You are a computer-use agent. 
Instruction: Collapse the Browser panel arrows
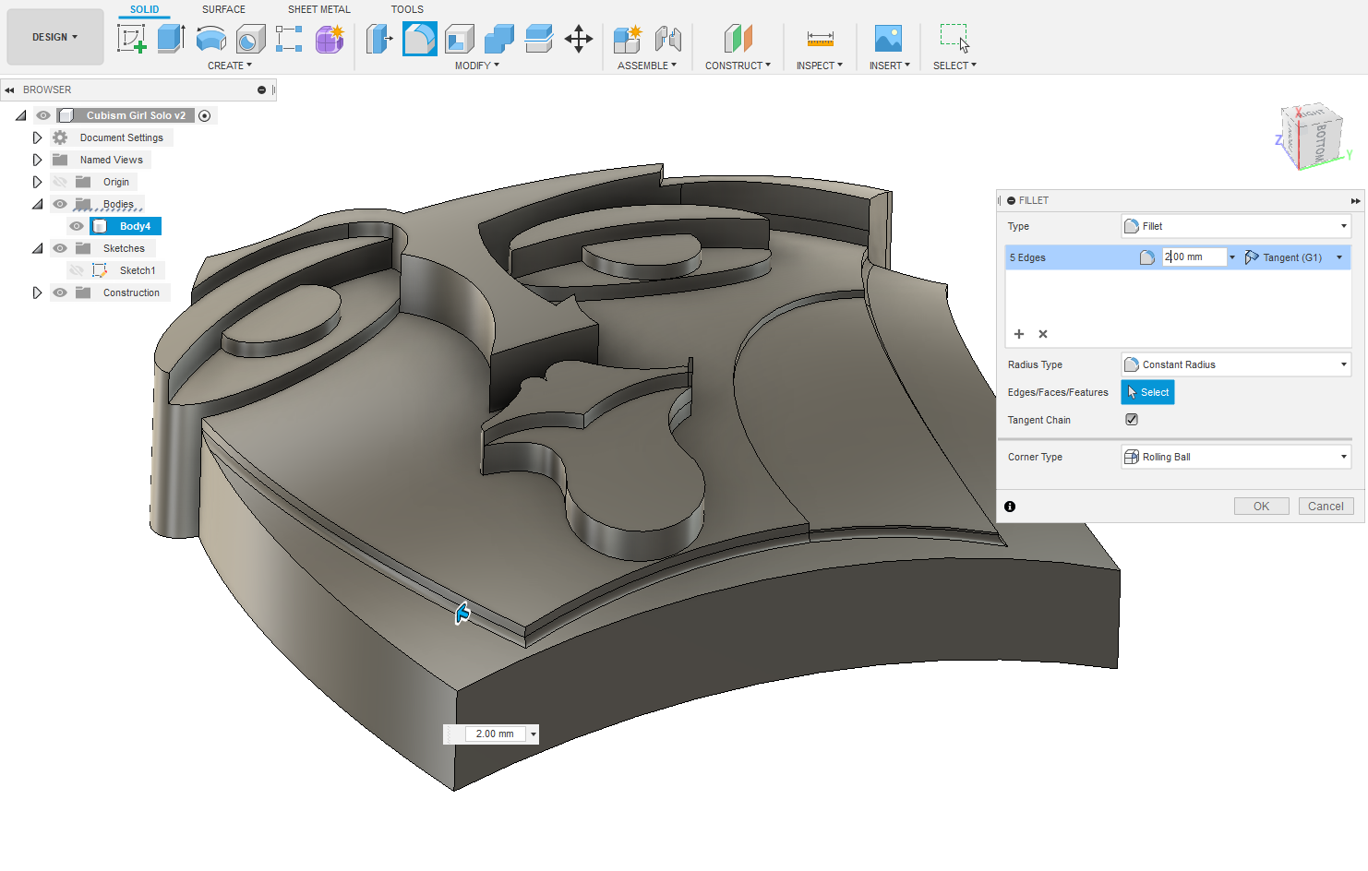(x=9, y=89)
